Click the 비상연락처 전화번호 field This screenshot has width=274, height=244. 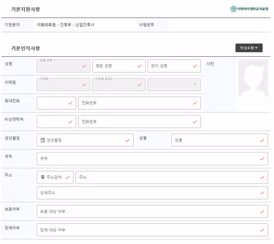click(x=139, y=121)
